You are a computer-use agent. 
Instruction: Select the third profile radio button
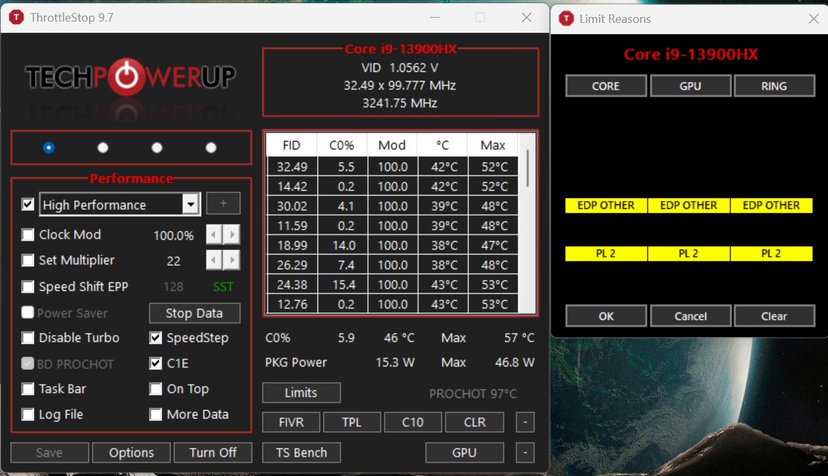pyautogui.click(x=157, y=148)
